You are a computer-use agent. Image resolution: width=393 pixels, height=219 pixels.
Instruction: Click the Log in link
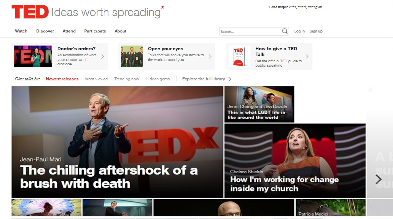click(299, 31)
